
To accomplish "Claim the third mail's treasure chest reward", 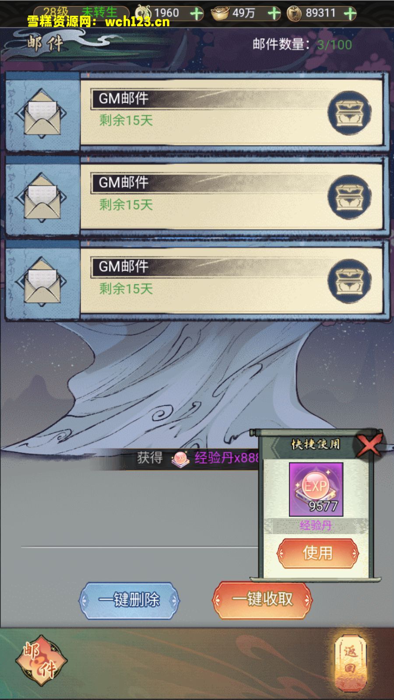I will (x=349, y=281).
